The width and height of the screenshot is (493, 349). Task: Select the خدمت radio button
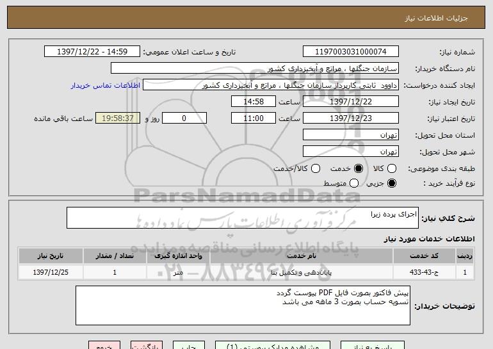pyautogui.click(x=359, y=168)
